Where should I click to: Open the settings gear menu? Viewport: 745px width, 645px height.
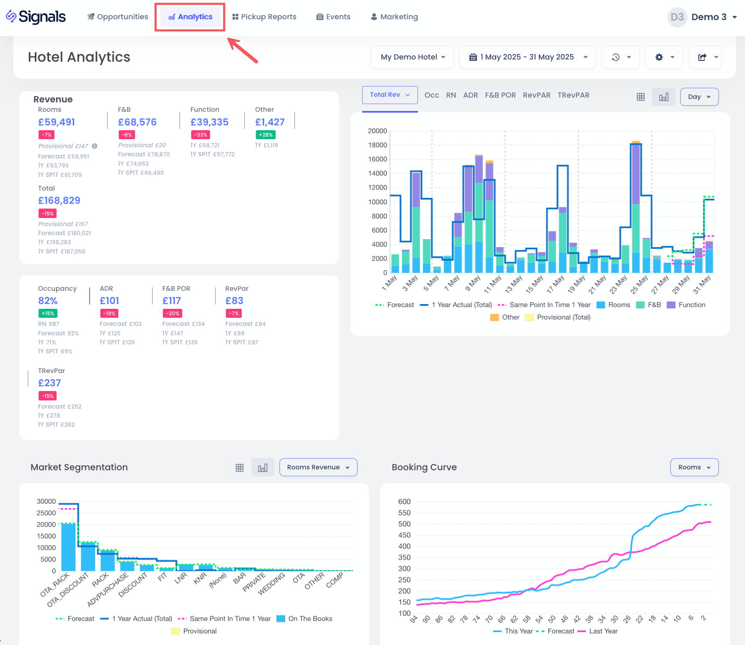click(664, 57)
